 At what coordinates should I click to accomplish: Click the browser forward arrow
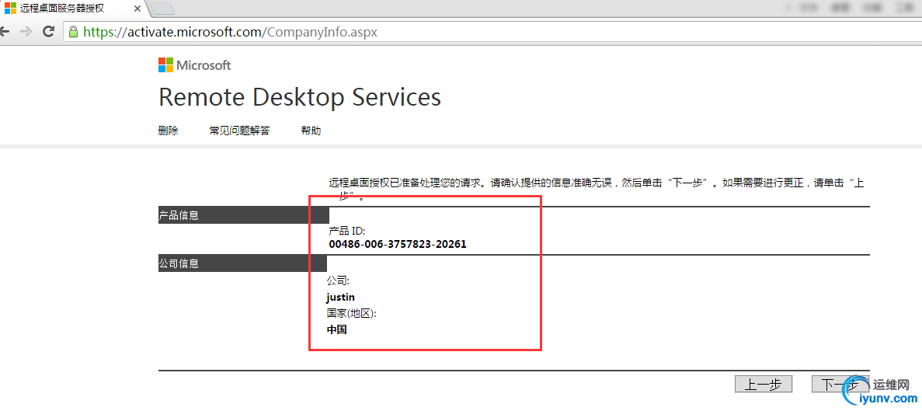(26, 32)
